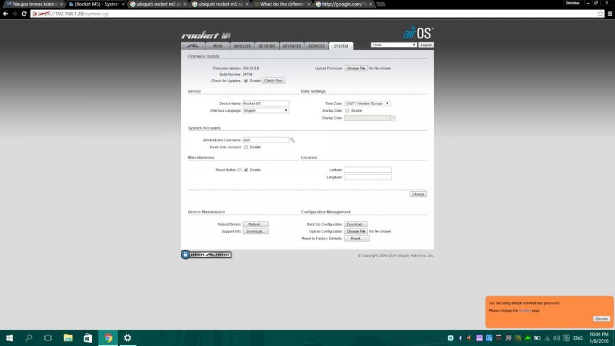
Task: Open Task View on taskbar
Action: (48, 338)
